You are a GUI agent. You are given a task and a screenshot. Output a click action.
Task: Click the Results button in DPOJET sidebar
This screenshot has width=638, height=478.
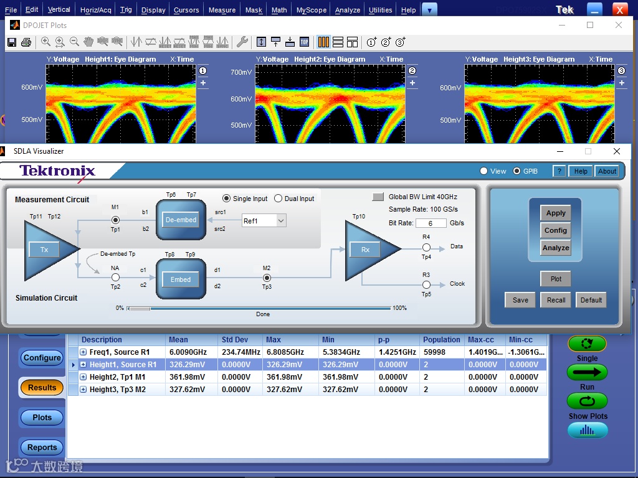coord(42,387)
